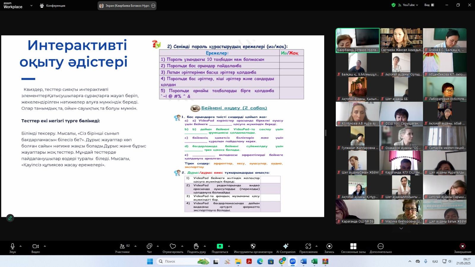
Task: Open the Вид view menu
Action: (429, 5)
